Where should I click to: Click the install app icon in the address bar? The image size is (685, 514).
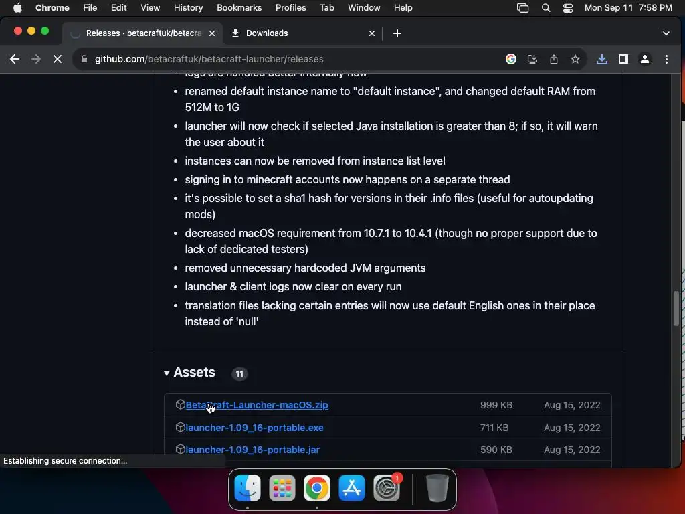532,59
